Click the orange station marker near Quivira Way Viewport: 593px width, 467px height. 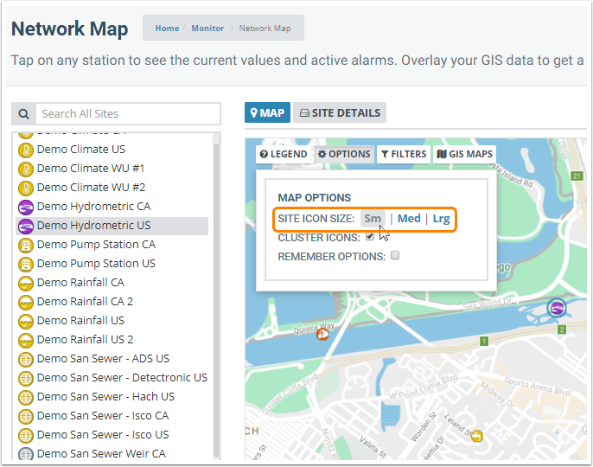point(323,333)
